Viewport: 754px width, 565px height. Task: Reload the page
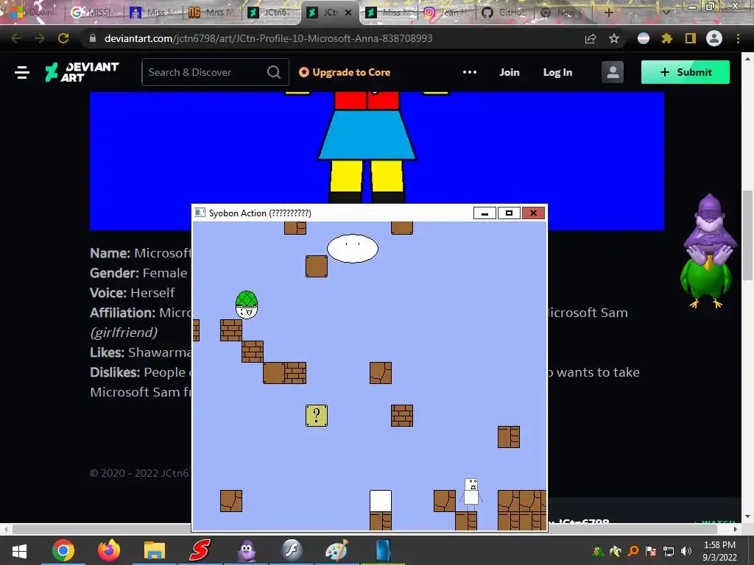[63, 38]
